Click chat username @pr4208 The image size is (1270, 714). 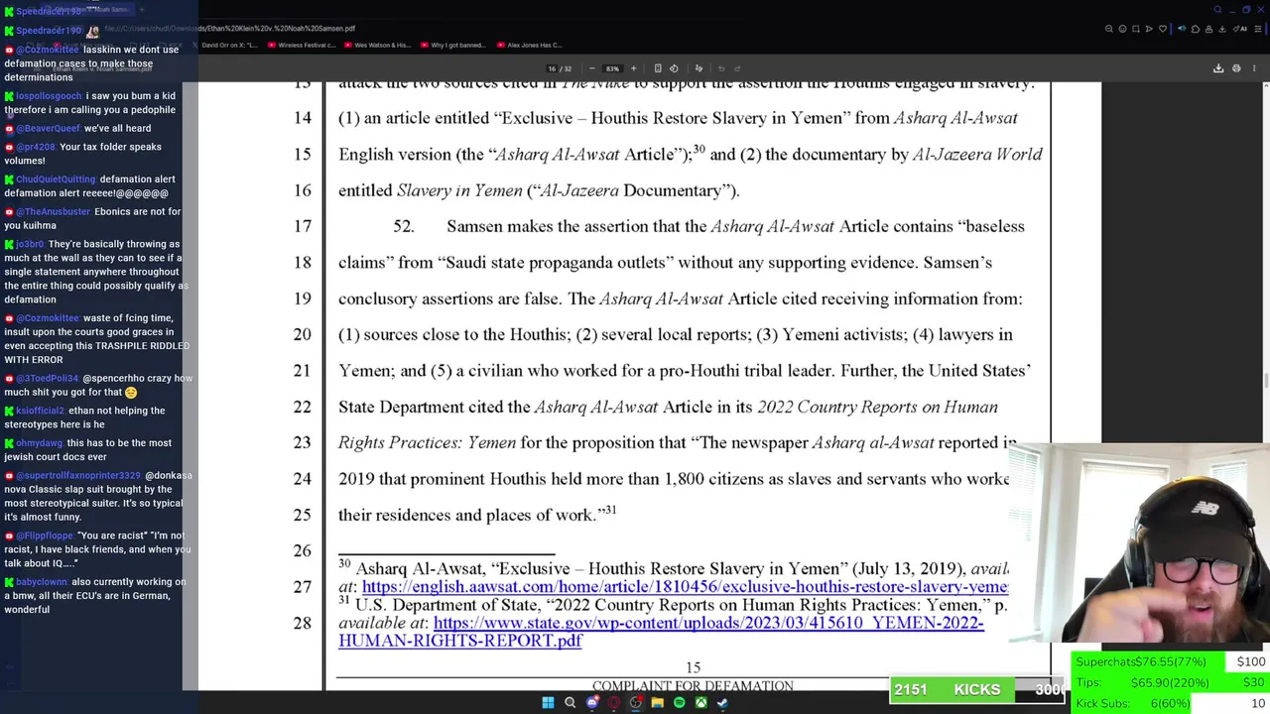(x=36, y=147)
